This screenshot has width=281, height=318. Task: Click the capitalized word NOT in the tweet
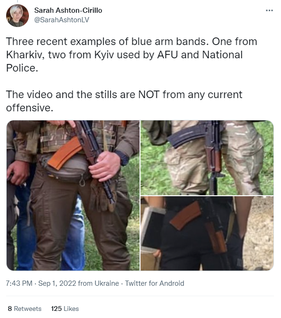tap(149, 94)
